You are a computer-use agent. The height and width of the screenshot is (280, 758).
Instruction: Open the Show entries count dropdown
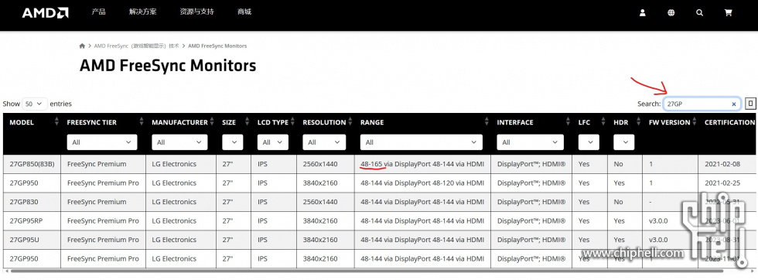35,104
